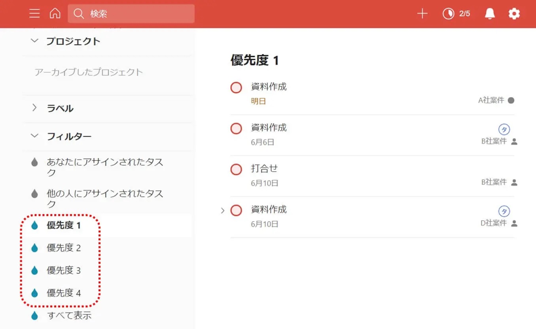The width and height of the screenshot is (536, 329).
Task: Click the 明日 due date
Action: coord(258,101)
